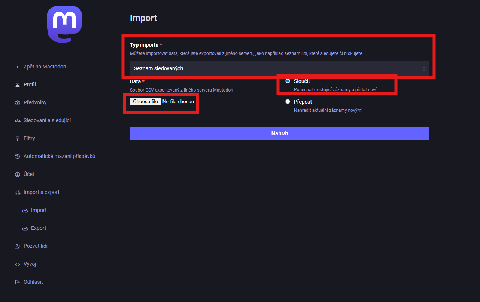Select the Sloučit radio button
This screenshot has height=302, width=480.
pos(288,81)
